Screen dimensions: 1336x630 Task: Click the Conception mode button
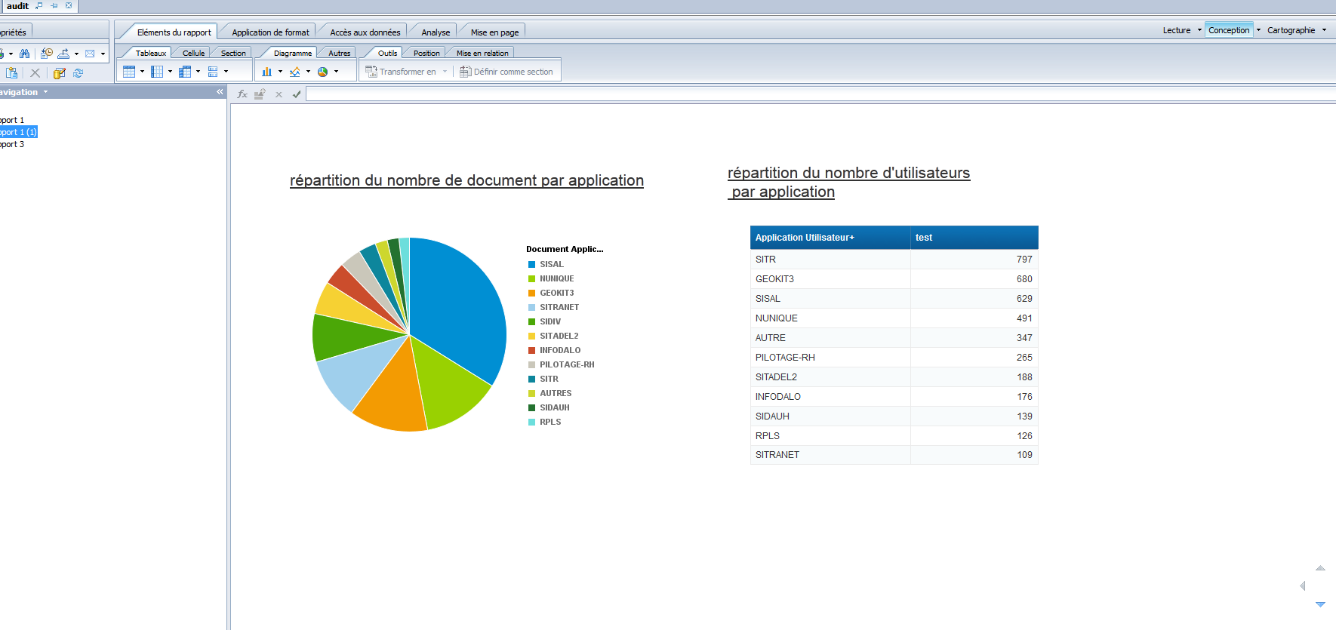click(x=1229, y=30)
